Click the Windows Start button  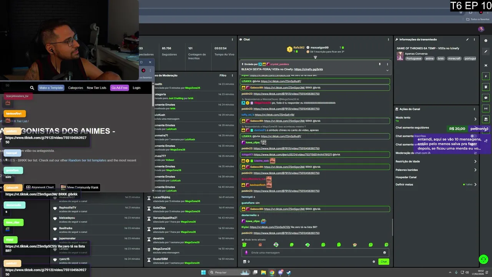coord(203,272)
